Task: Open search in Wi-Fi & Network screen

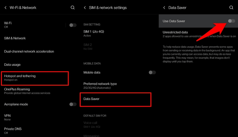Action: coord(73,7)
